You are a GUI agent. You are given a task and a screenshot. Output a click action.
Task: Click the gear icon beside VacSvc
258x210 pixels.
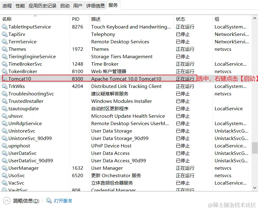[x=5, y=183]
